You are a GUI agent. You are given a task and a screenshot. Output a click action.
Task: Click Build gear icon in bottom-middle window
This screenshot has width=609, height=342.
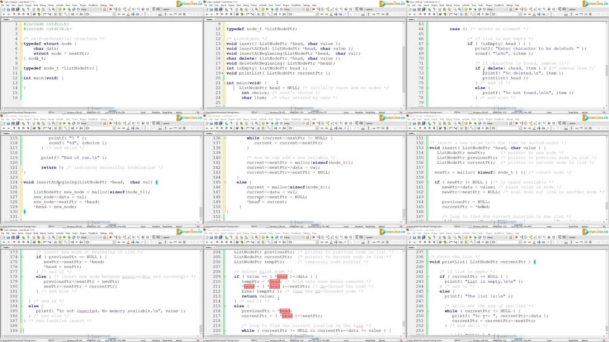[x=263, y=237]
